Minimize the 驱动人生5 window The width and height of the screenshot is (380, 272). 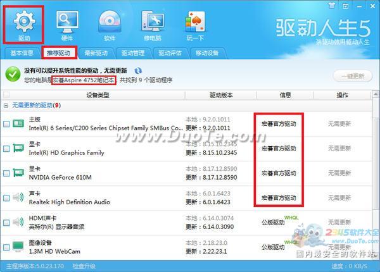(x=359, y=6)
